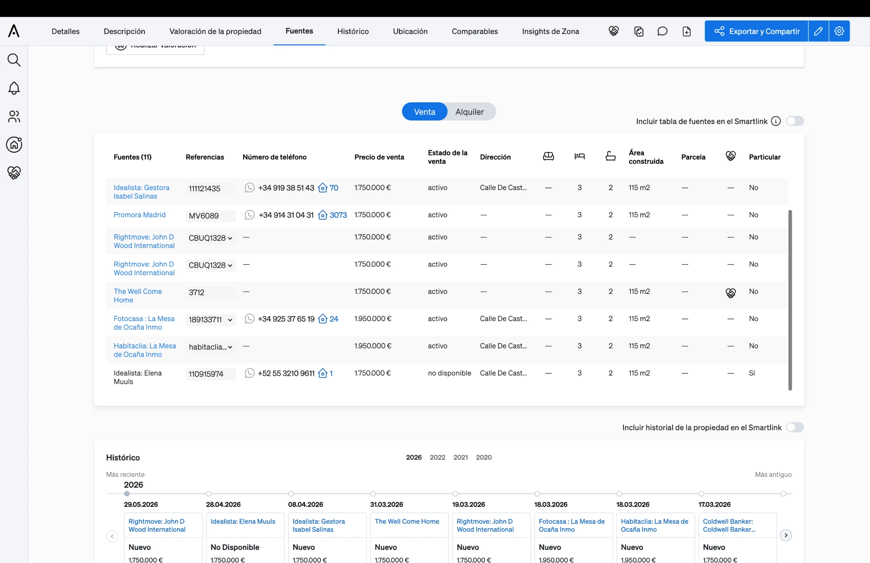Image resolution: width=870 pixels, height=563 pixels.
Task: Click Exportar y Compartir button
Action: (x=756, y=31)
